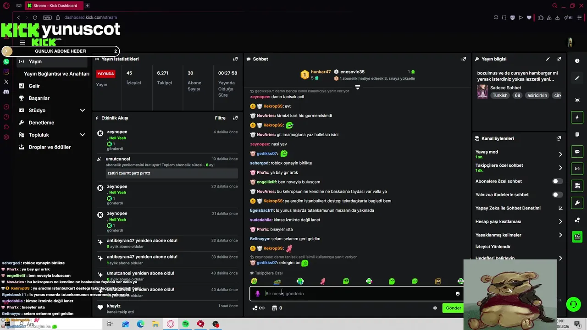Expand Yasaklanmış kelimeler settings
Viewport: 587px width, 330px height.
560,235
